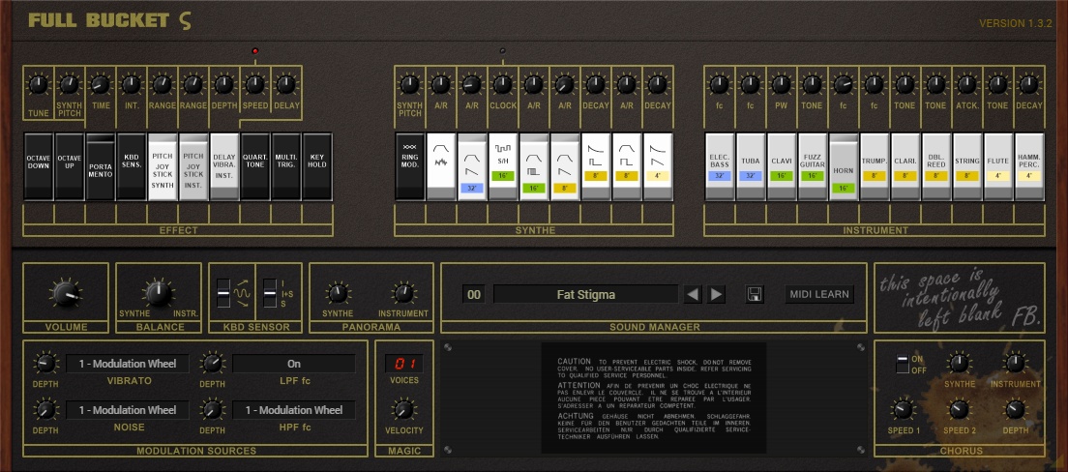Click the Chorus Speed 1 knob
This screenshot has height=472, width=1068.
tap(904, 409)
